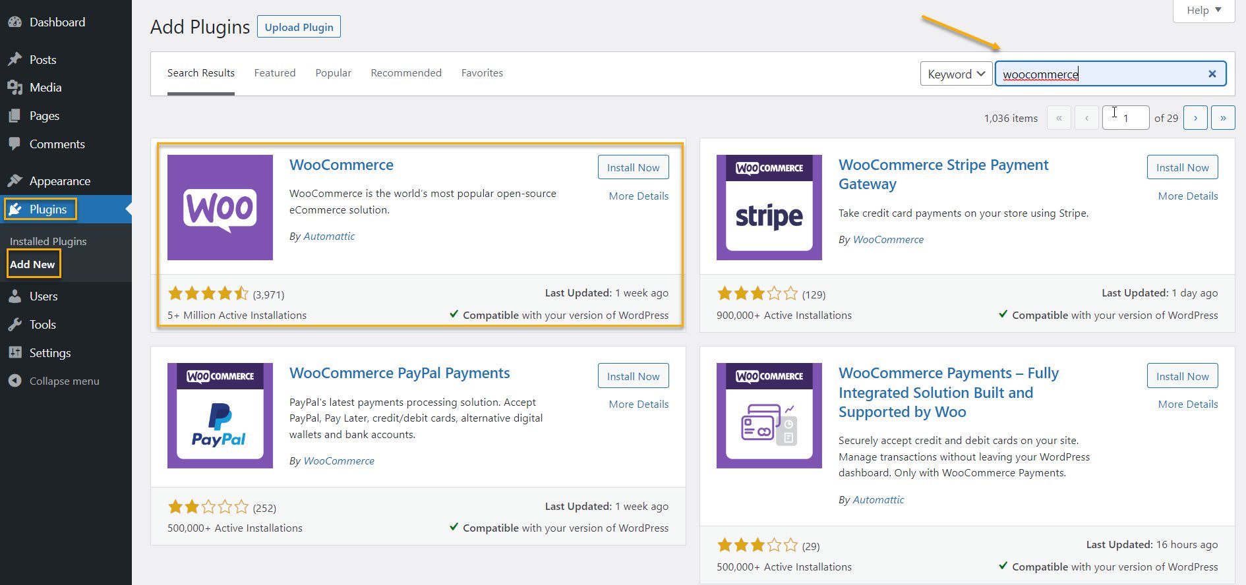Open More Details for WooCommerce
Viewport: 1246px width, 585px height.
coord(638,196)
